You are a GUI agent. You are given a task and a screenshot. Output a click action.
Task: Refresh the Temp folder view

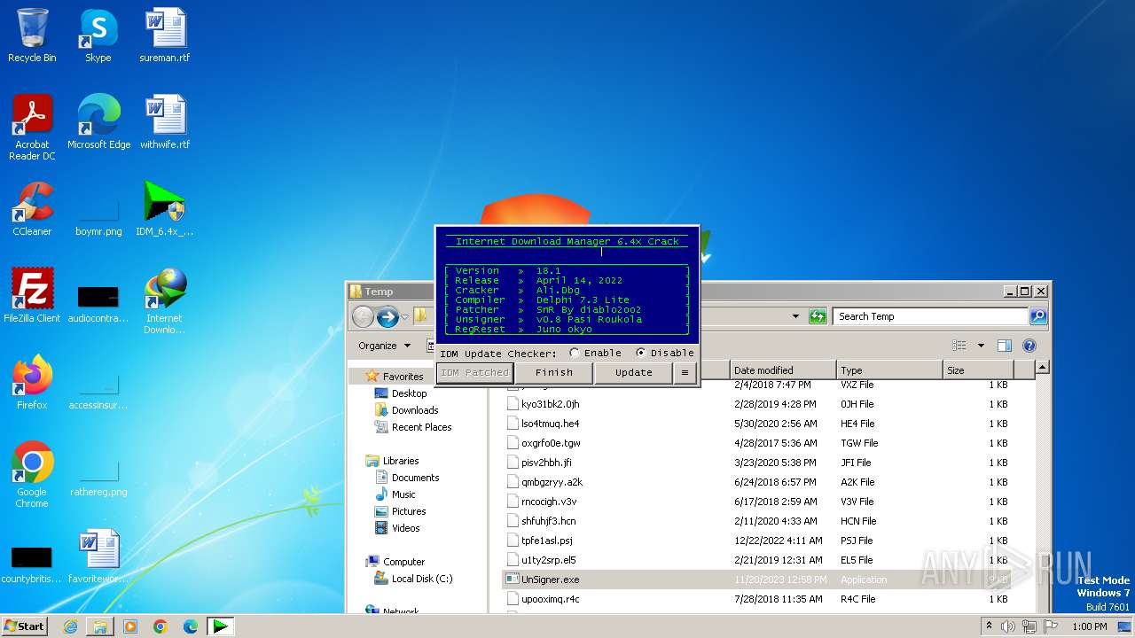tap(818, 316)
